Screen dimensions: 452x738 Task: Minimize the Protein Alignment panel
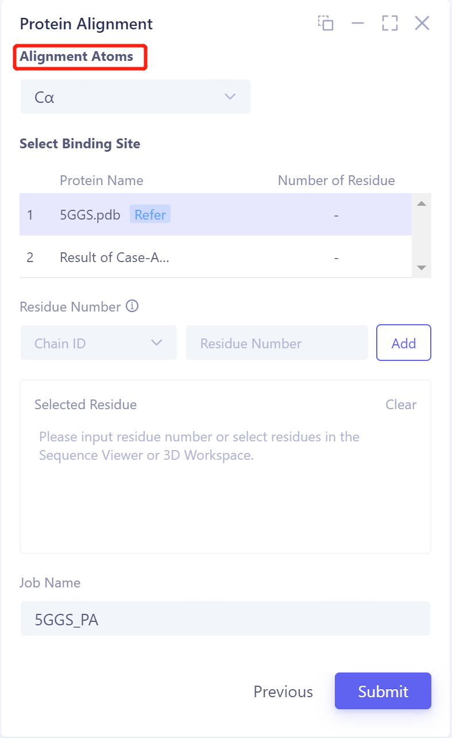coord(358,24)
